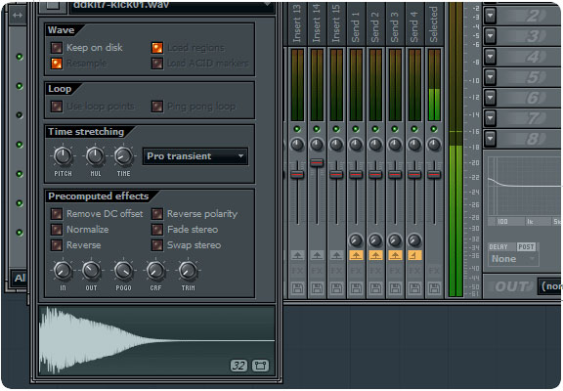
Task: Click the loop icon beside the 32 indicator
Action: click(x=260, y=366)
